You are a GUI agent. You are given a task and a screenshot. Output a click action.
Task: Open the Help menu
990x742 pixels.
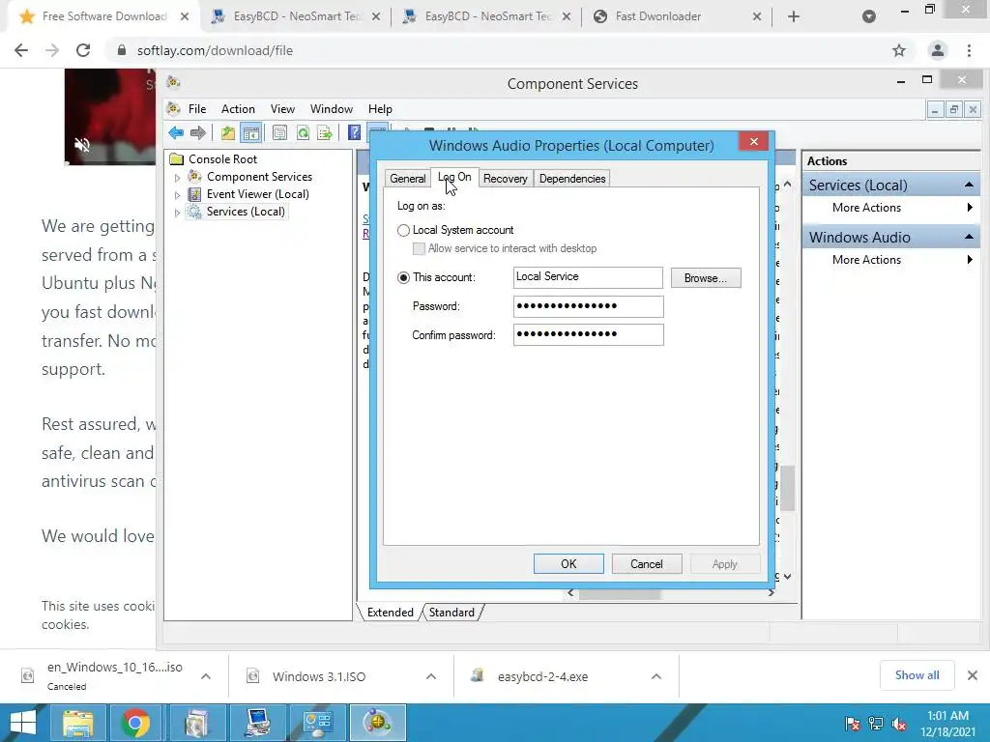(380, 109)
